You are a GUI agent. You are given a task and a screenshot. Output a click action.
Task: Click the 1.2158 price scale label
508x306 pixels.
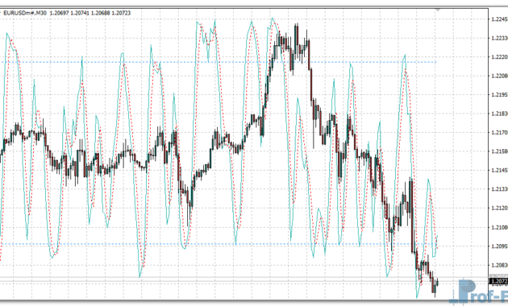[x=500, y=151]
